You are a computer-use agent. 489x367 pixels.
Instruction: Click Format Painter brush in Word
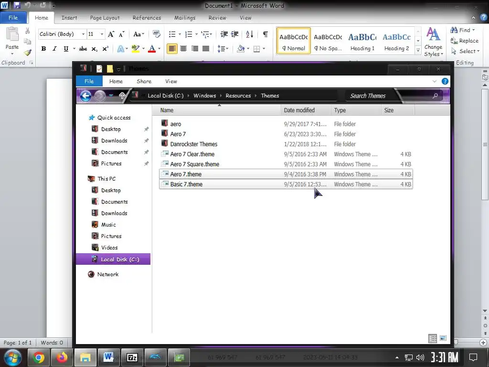click(x=27, y=53)
